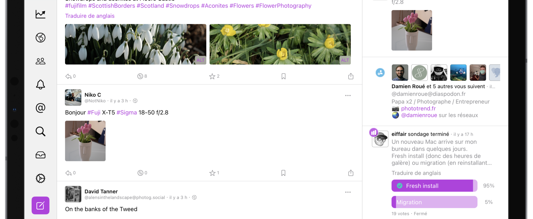This screenshot has width=533, height=219.
Task: Open the inbox tray sidebar icon
Action: [40, 155]
